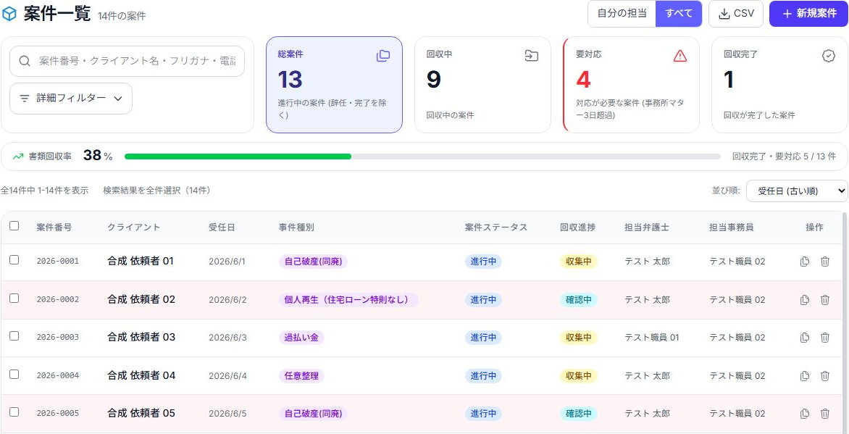
Task: Click 進行中 status of case 2026-0003
Action: (x=483, y=338)
